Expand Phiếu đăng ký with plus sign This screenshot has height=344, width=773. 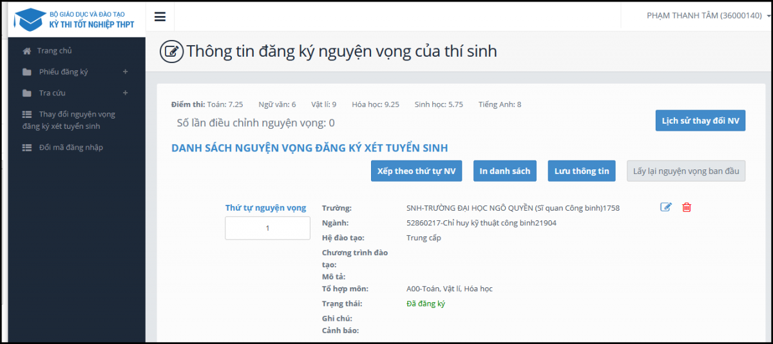[126, 72]
